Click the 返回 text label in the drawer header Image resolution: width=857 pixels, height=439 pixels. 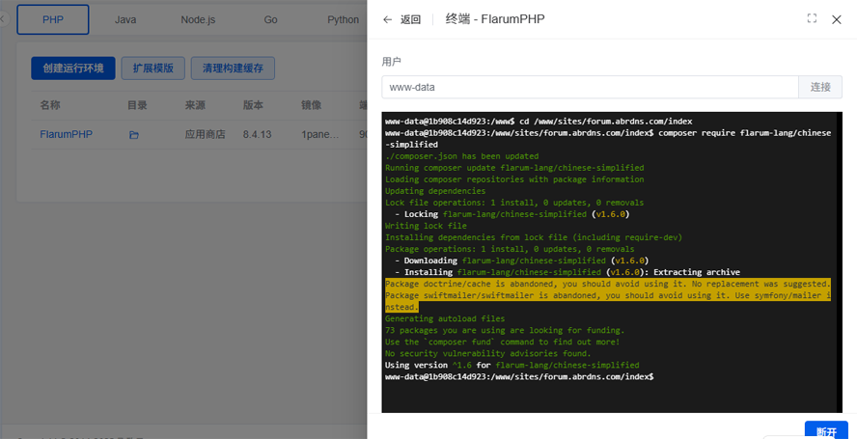410,19
